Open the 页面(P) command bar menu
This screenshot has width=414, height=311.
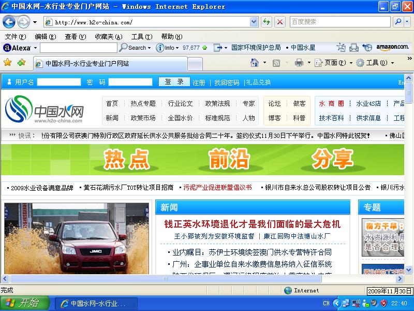click(333, 63)
